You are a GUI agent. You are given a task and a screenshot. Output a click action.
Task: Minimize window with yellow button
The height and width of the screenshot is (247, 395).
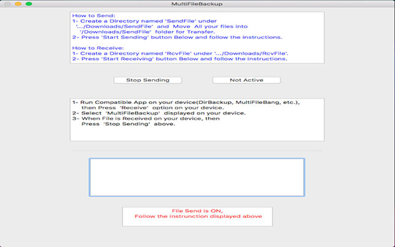point(18,4)
